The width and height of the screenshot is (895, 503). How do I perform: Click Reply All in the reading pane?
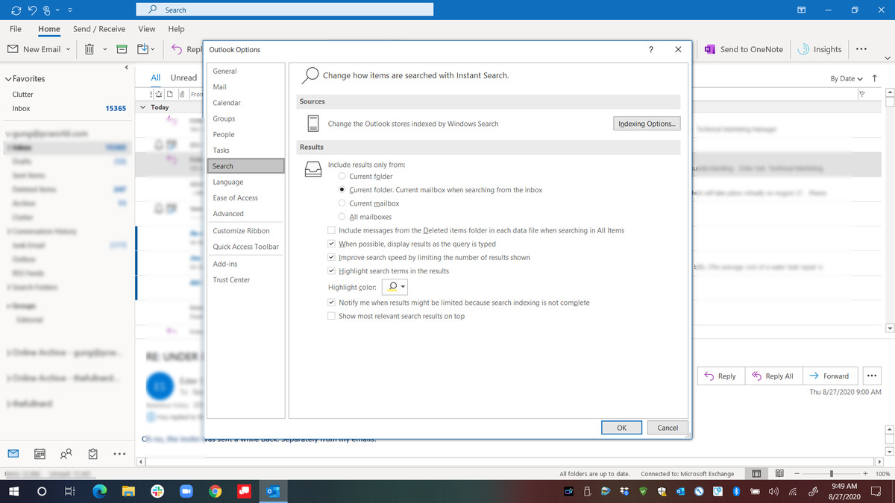[773, 376]
